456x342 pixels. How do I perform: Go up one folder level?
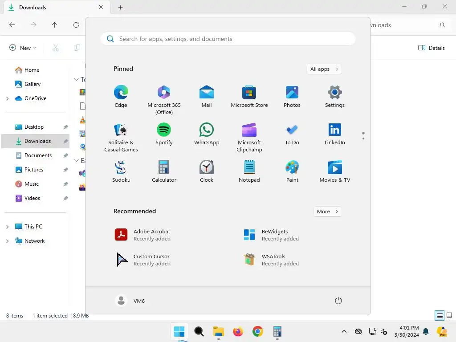54,25
